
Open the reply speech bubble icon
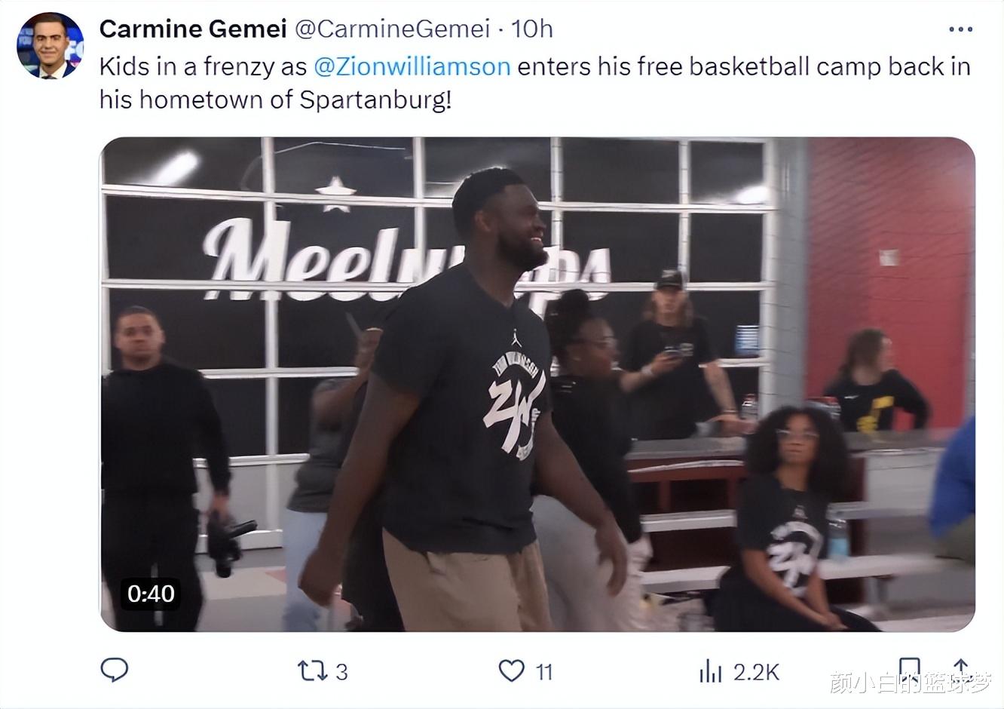pos(115,670)
